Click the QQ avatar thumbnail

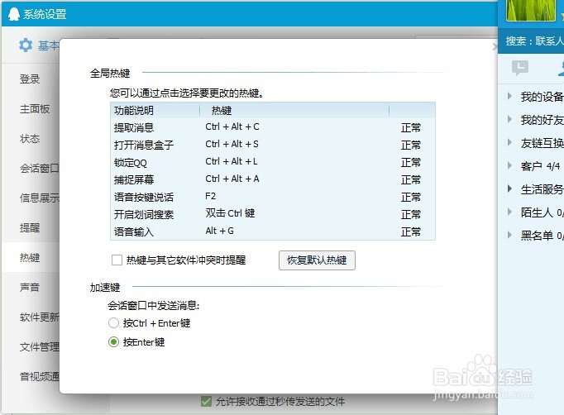pyautogui.click(x=531, y=10)
